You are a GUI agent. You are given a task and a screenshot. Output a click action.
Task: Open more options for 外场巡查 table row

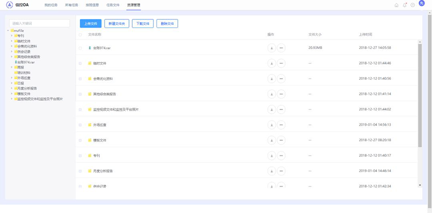(281, 125)
